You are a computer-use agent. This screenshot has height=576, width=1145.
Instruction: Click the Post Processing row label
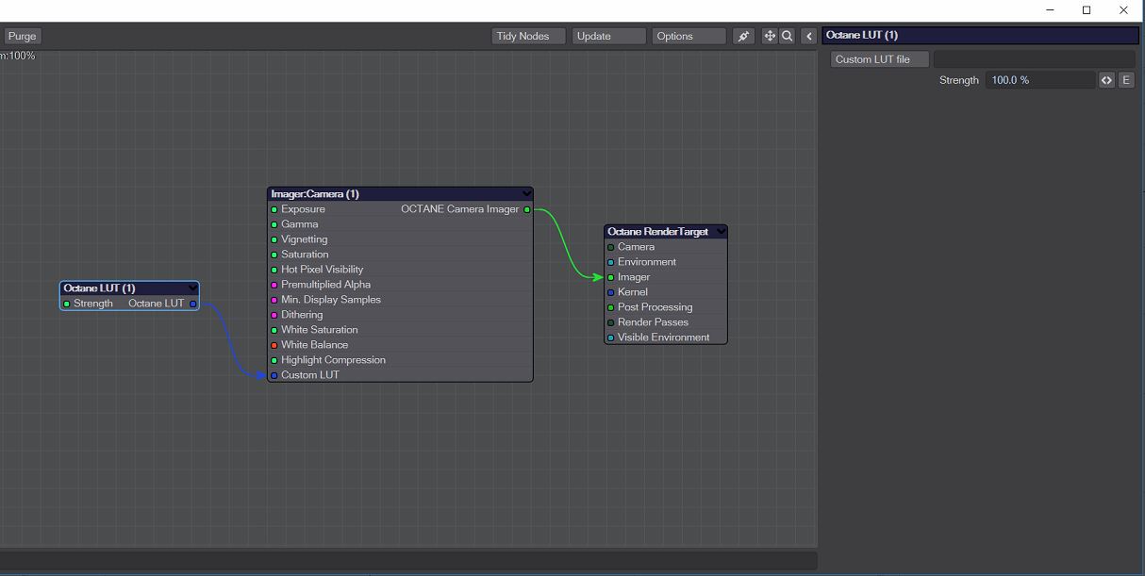(655, 307)
